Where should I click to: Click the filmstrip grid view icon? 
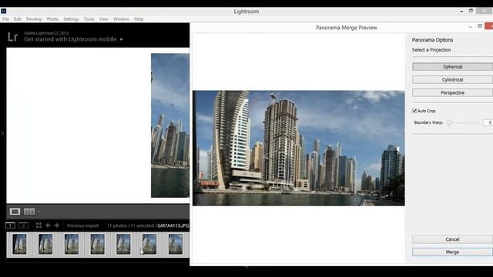coord(39,225)
